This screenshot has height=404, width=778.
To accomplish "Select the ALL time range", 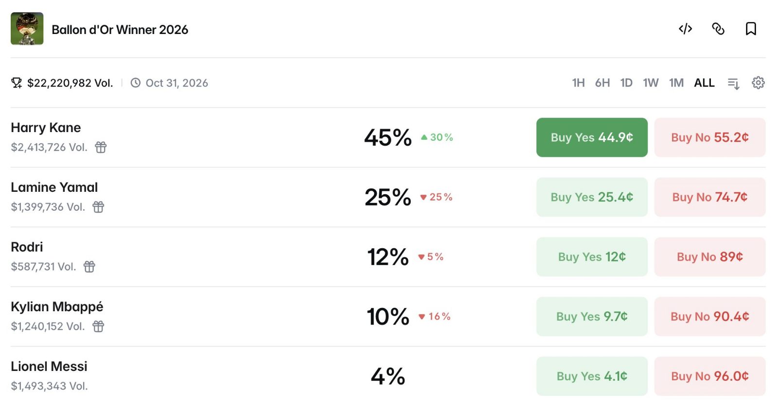I will [704, 83].
